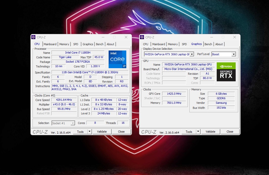Click the Core Speed value field
The height and width of the screenshot is (175, 269).
tap(64, 100)
